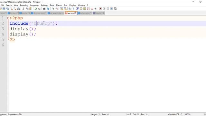
Task: Click the Save file icon
Action: [4, 9]
